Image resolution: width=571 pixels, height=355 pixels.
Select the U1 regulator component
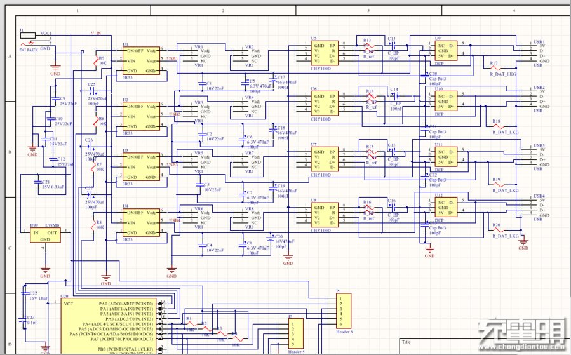[x=141, y=61]
